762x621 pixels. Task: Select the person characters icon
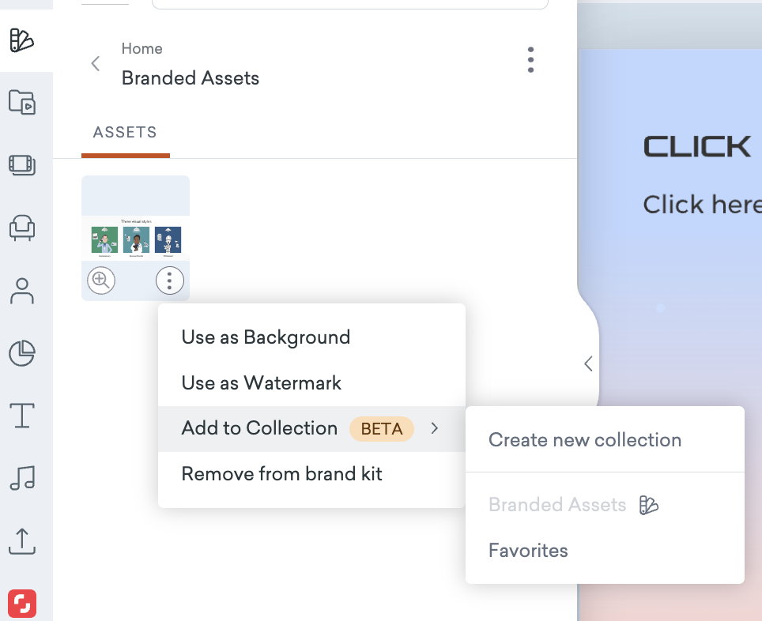pos(21,291)
